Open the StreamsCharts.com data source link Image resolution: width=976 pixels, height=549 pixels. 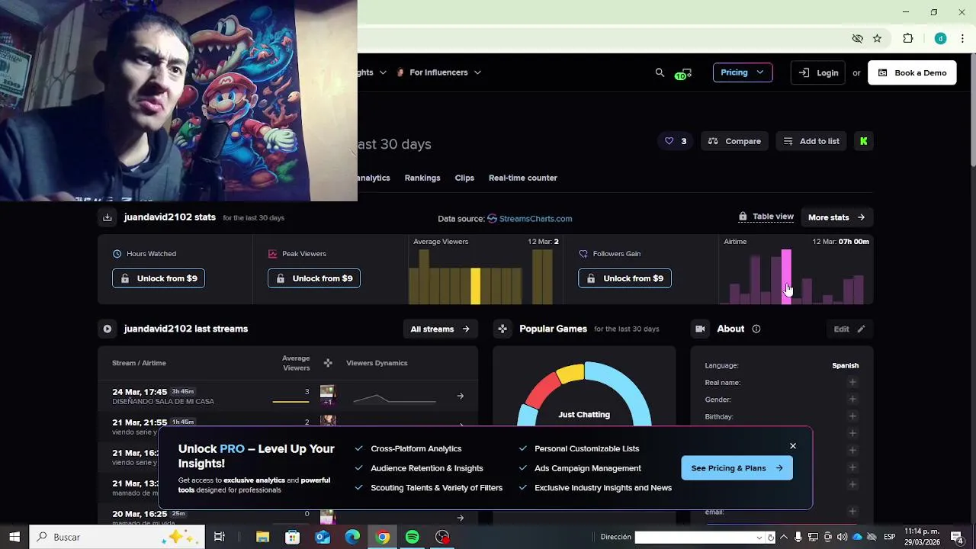(x=535, y=219)
